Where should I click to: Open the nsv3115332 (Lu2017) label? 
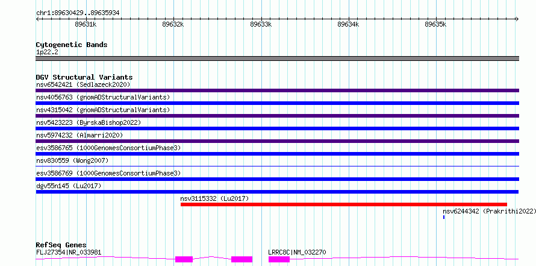pyautogui.click(x=214, y=198)
